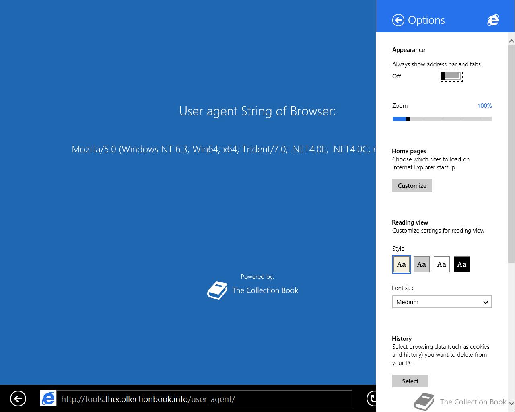Click the 'History' section heading
Viewport: 515px width, 412px height.
(x=402, y=339)
